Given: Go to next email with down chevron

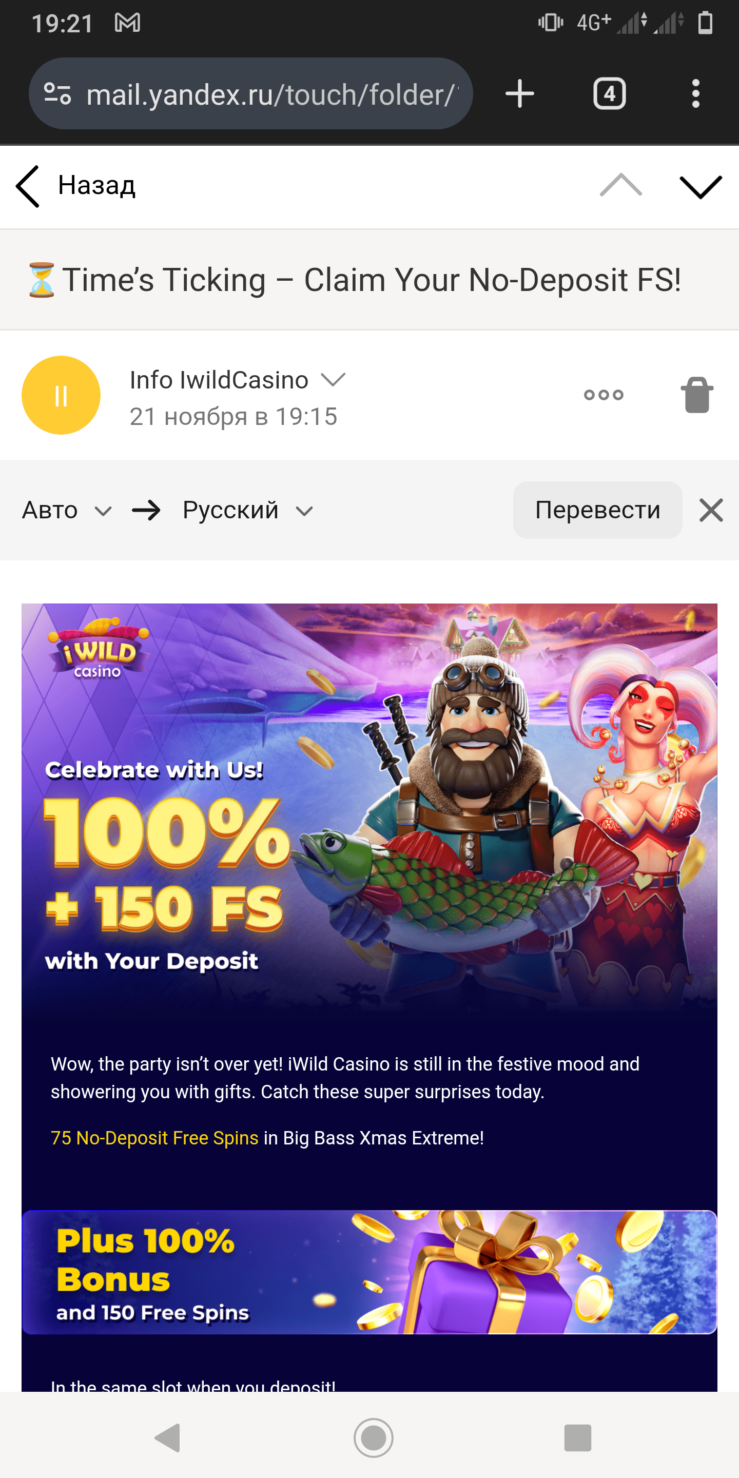Looking at the screenshot, I should (700, 186).
